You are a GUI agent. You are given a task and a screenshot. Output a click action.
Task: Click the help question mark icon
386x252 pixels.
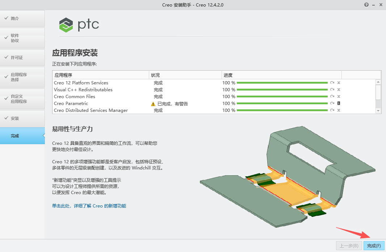367,5
